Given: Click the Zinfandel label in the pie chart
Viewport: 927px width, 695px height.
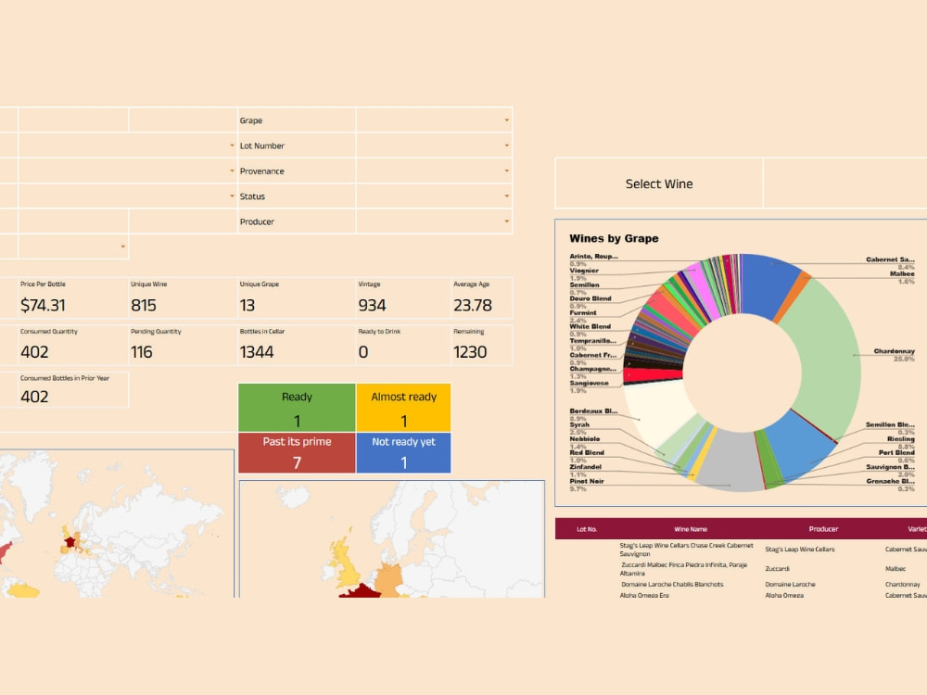Looking at the screenshot, I should click(x=585, y=467).
